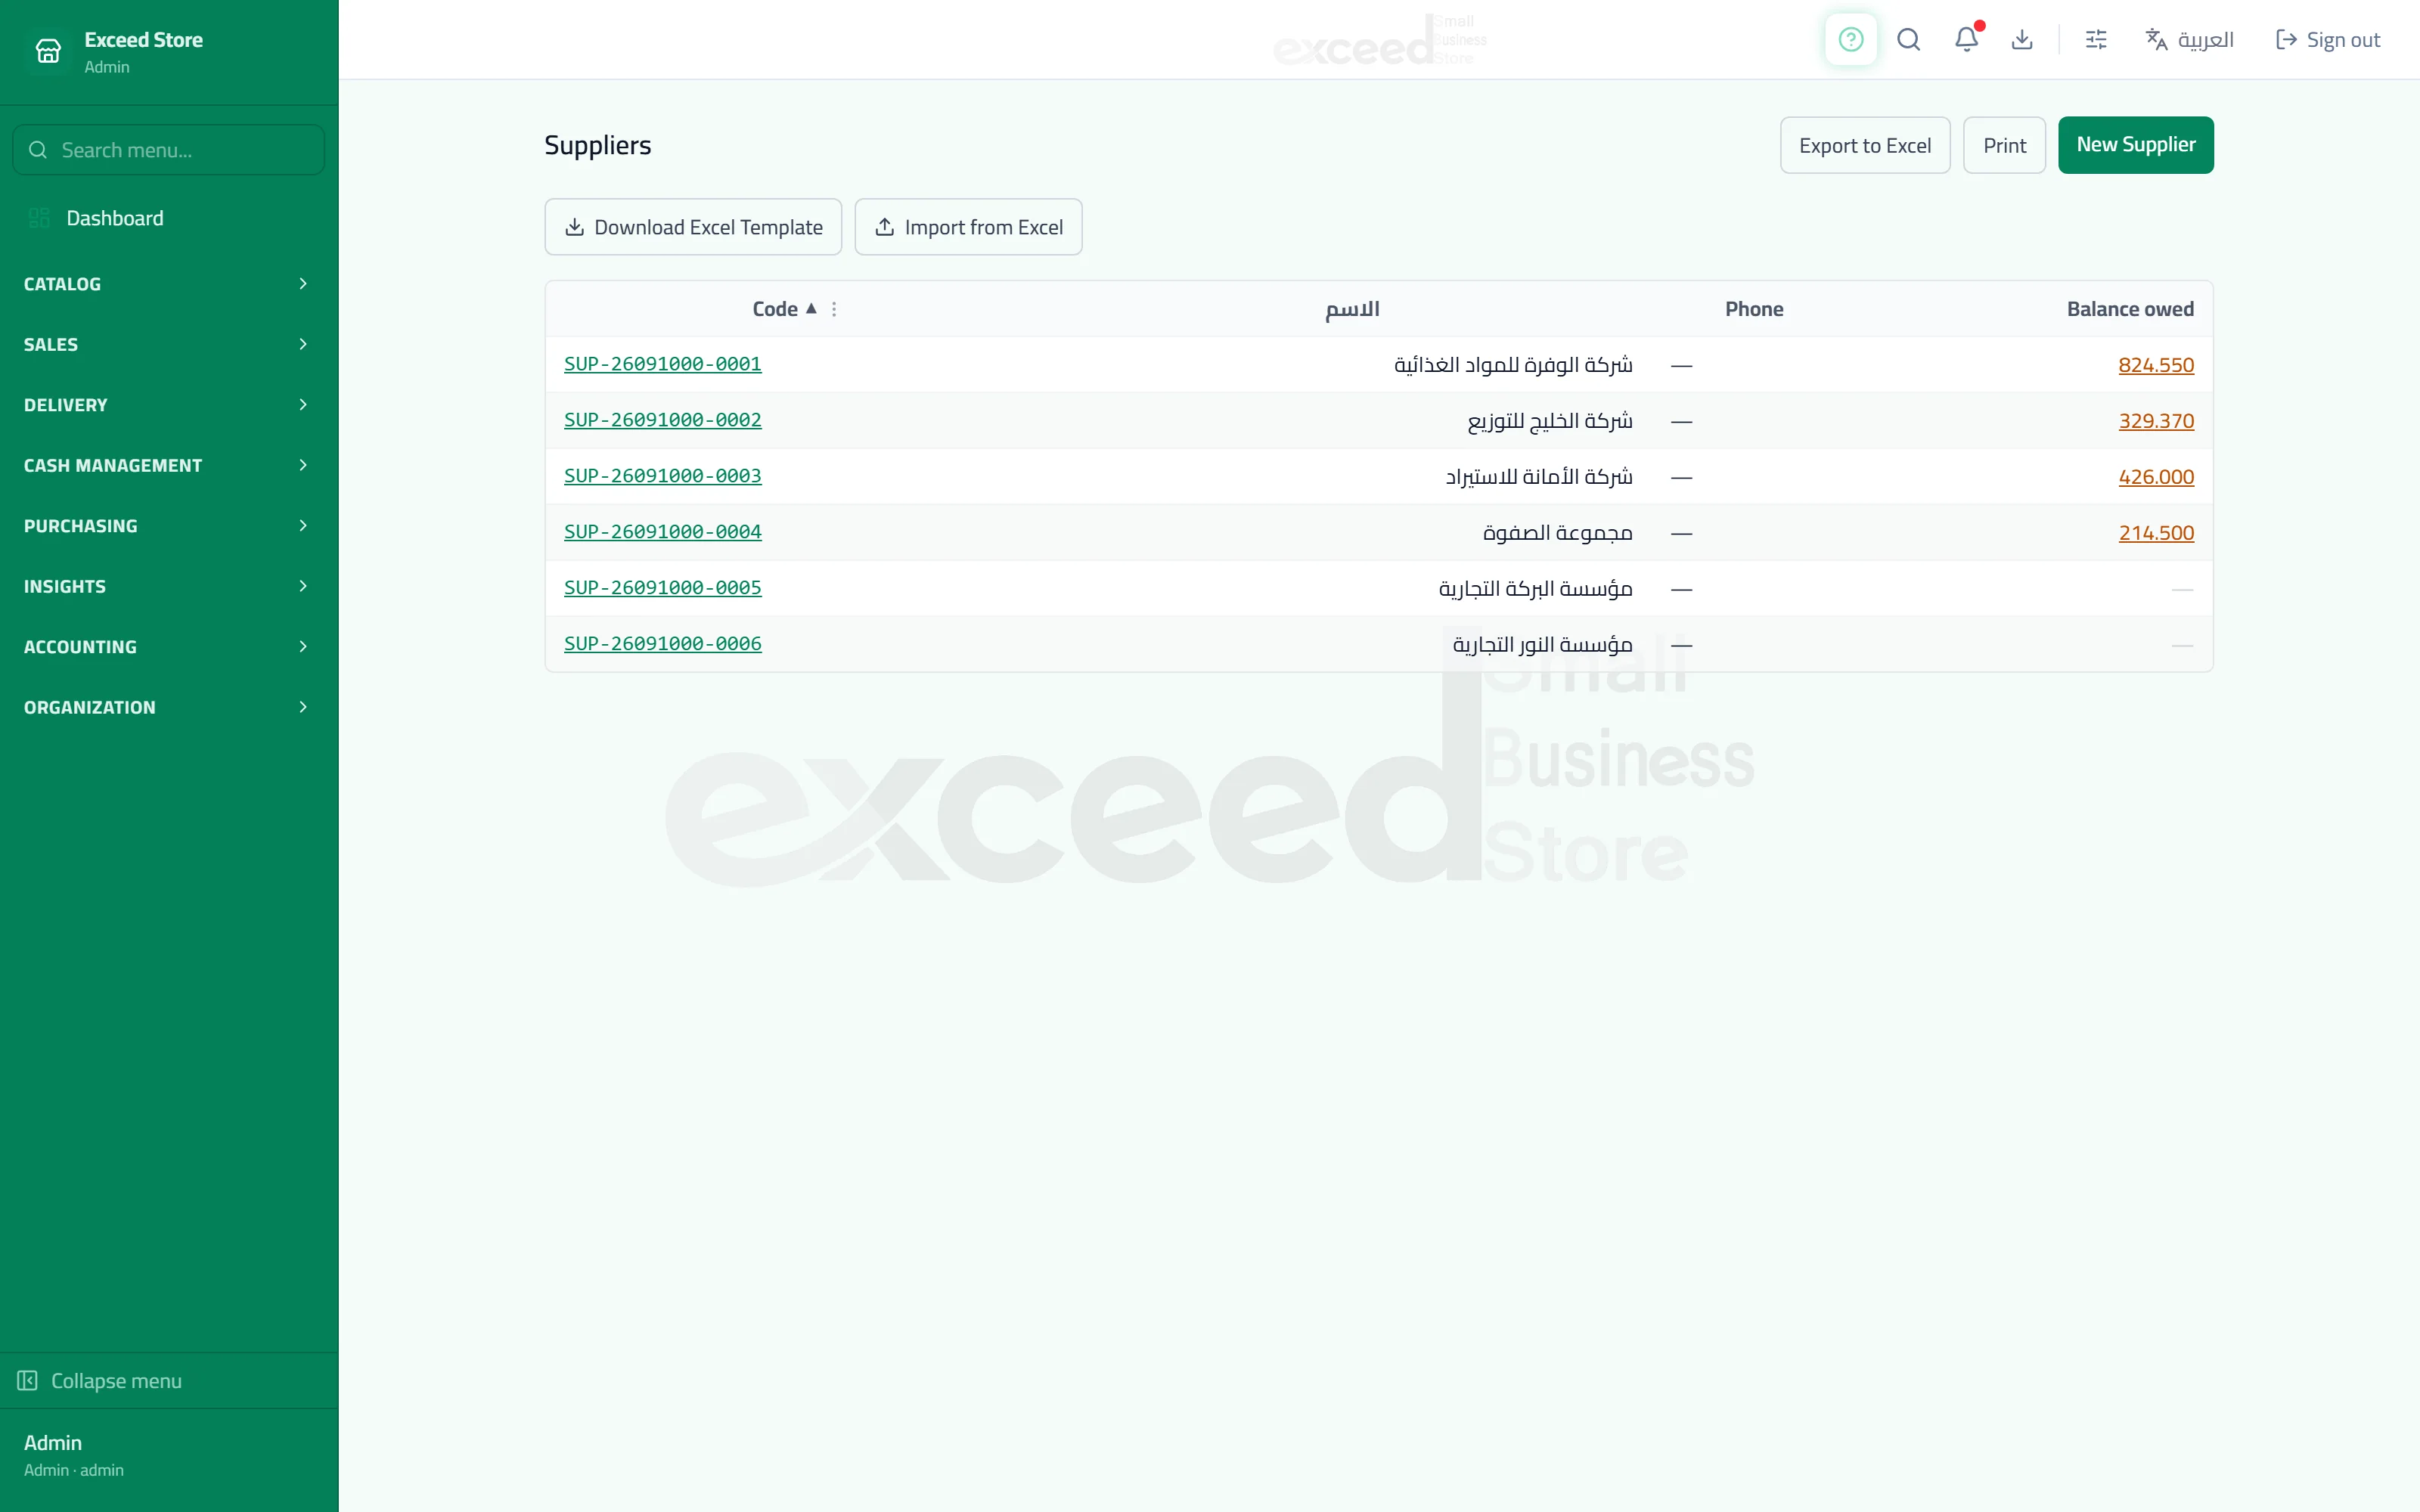Viewport: 2420px width, 1512px height.
Task: Focus the Search menu input field
Action: (168, 150)
